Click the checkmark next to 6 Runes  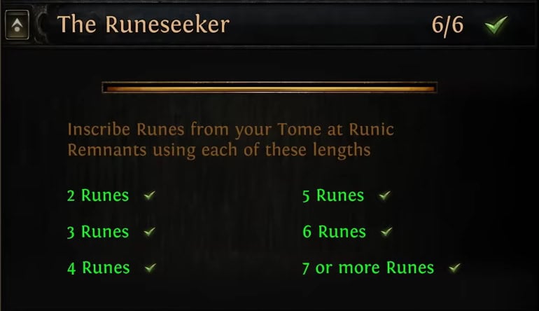(x=386, y=232)
